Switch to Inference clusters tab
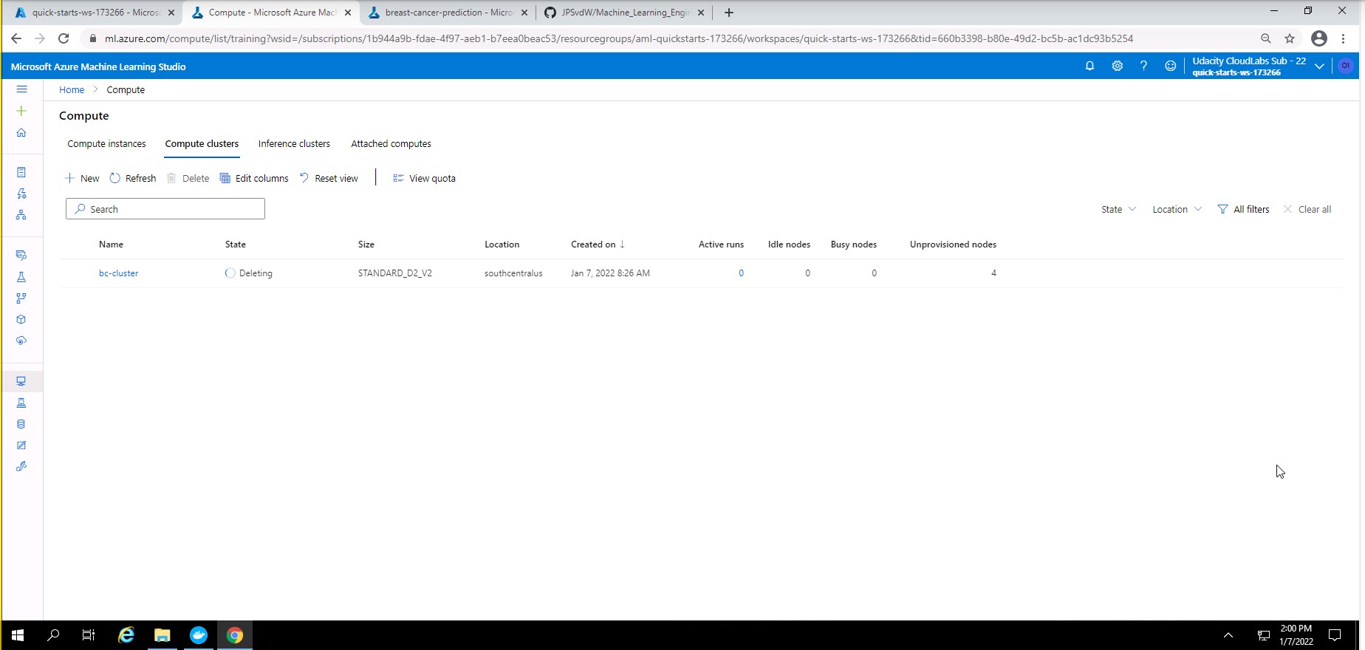Image resolution: width=1365 pixels, height=650 pixels. point(294,144)
